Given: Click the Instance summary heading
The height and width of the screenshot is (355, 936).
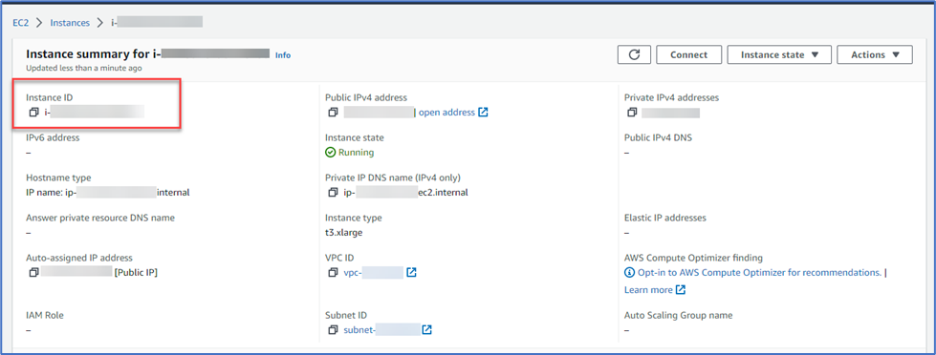Looking at the screenshot, I should coord(148,54).
